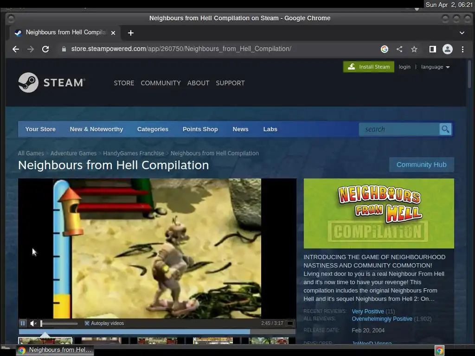The image size is (475, 356).
Task: Go back to previous page
Action: (16, 49)
